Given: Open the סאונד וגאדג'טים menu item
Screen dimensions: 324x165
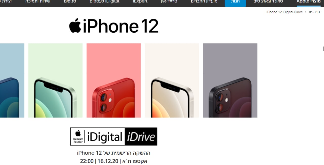Looking at the screenshot, I should 268,2.
